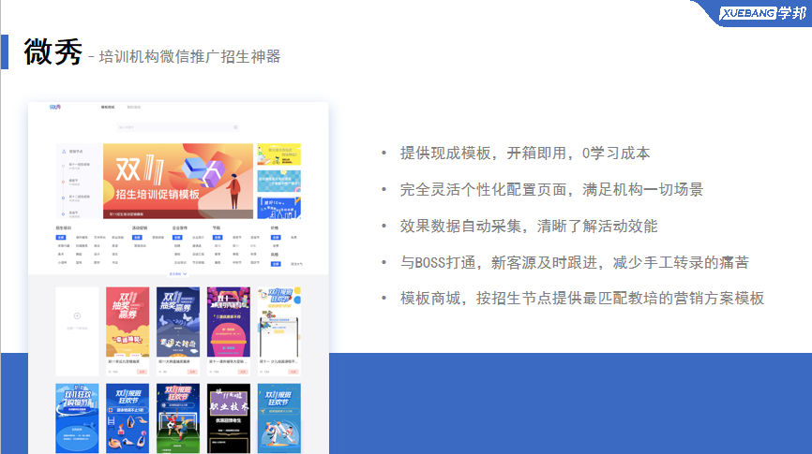Viewport: 812px width, 454px height.
Task: Select the 全部 filter chip under 价格
Action: [276, 238]
